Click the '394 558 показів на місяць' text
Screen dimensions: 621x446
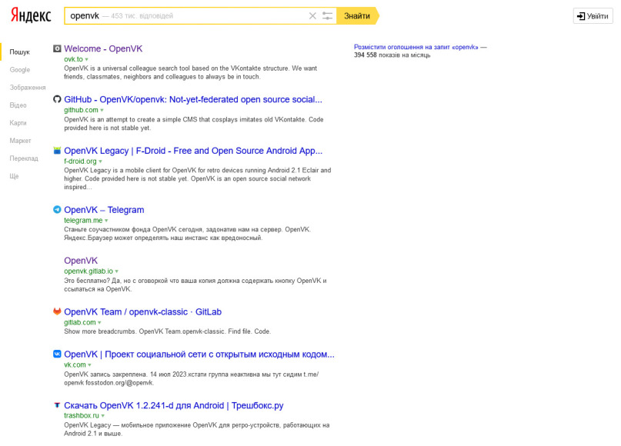392,55
